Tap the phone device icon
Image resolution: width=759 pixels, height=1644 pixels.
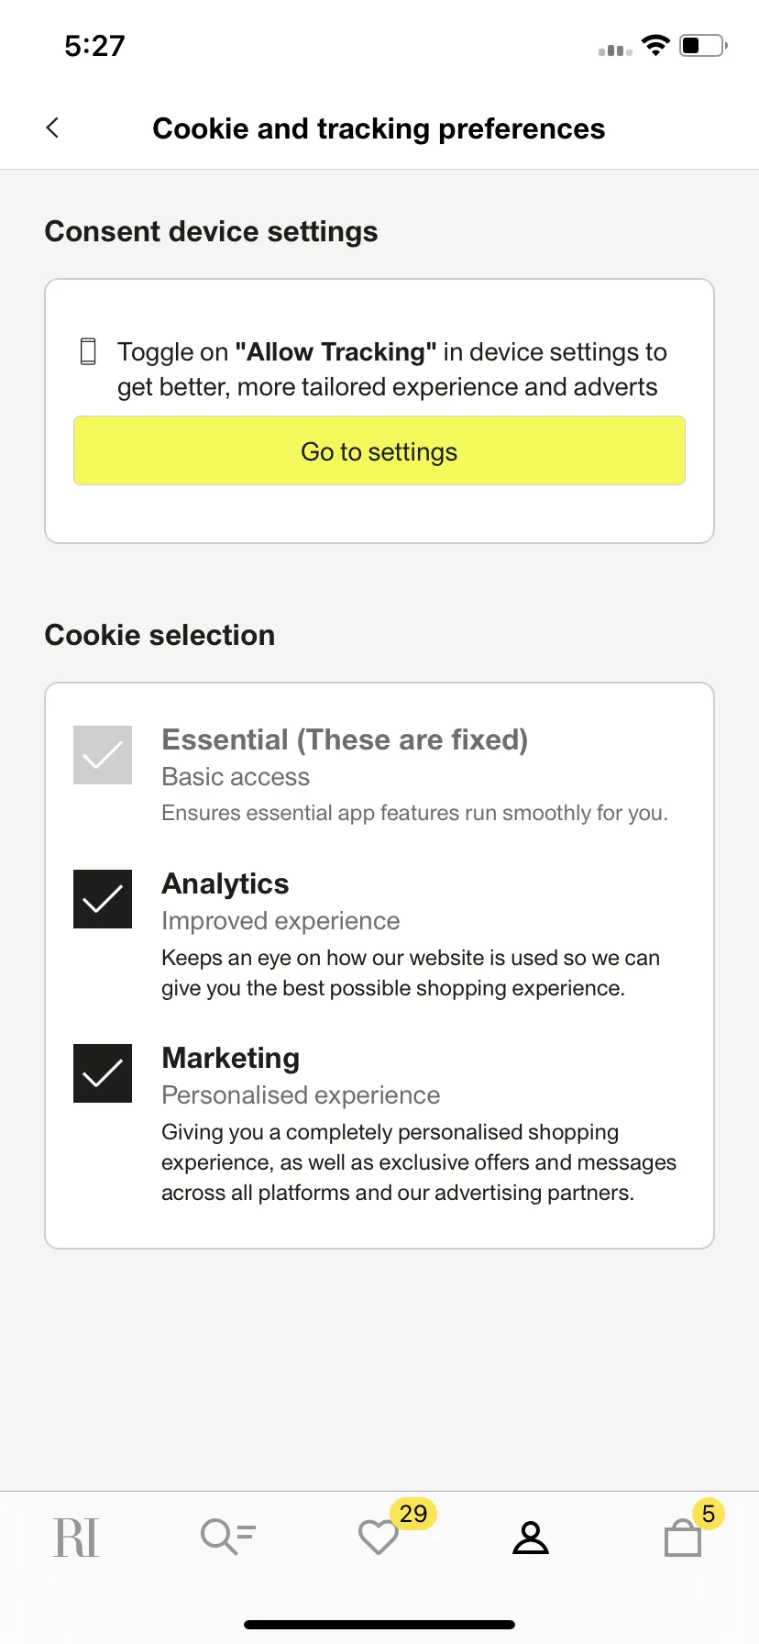[x=88, y=351]
